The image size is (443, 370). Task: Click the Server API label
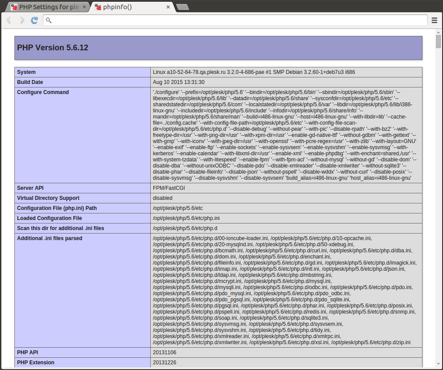(x=30, y=188)
